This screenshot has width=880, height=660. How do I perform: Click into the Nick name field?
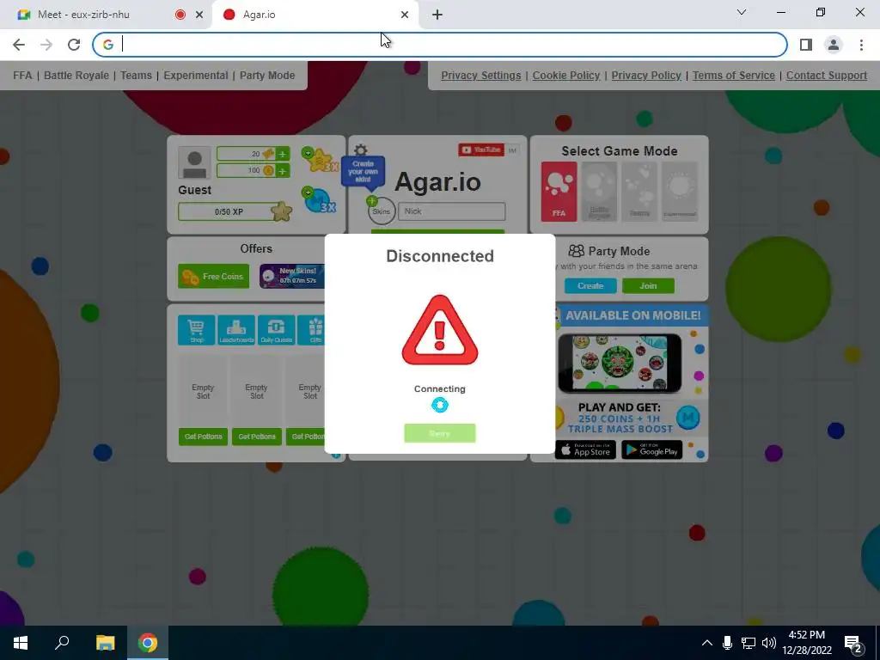452,211
